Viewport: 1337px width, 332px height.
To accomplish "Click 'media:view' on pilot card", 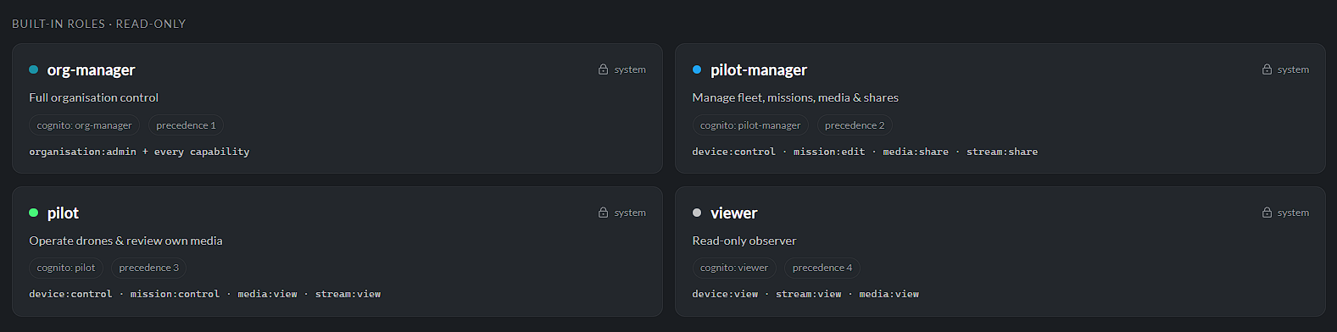I will (268, 294).
